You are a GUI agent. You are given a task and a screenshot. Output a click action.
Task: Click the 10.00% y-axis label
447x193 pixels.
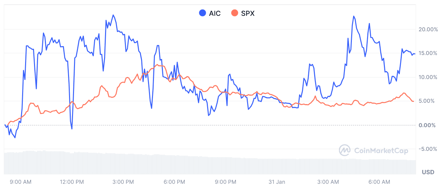[428, 77]
